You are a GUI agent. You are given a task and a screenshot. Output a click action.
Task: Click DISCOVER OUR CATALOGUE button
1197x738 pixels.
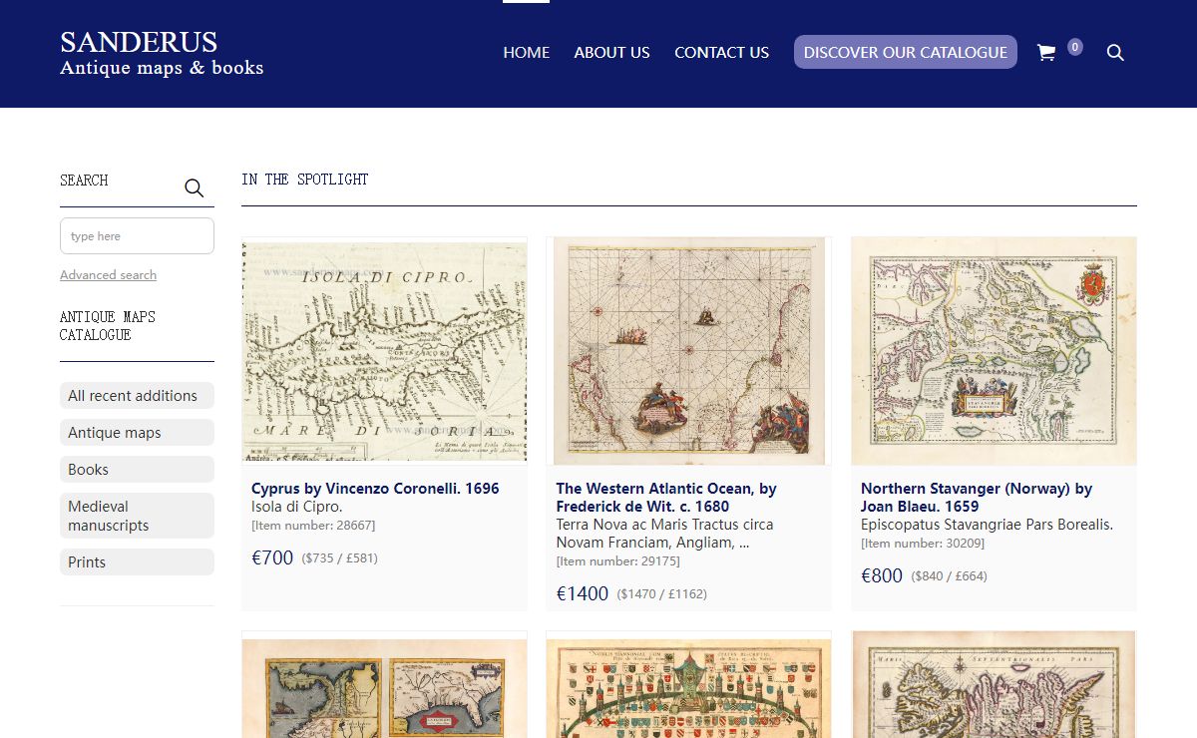click(906, 52)
